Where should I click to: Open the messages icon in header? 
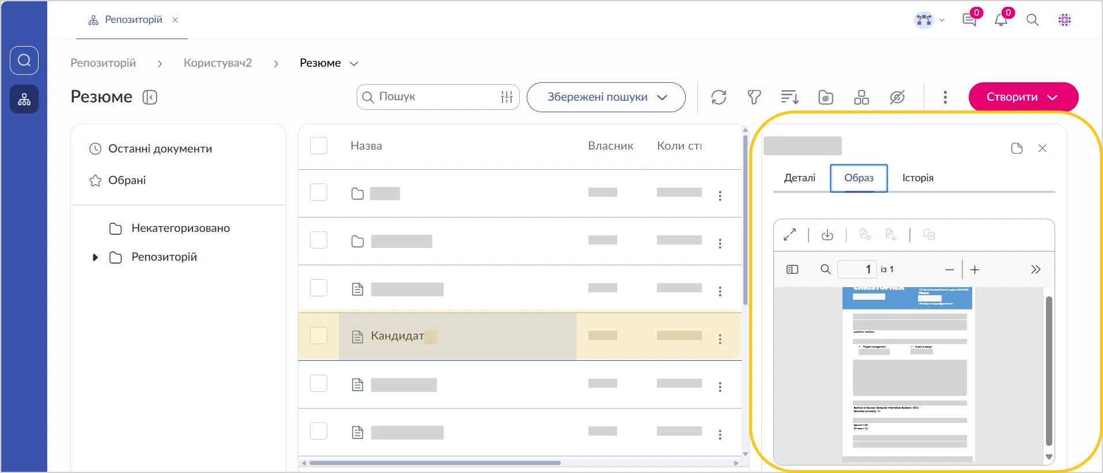point(969,20)
